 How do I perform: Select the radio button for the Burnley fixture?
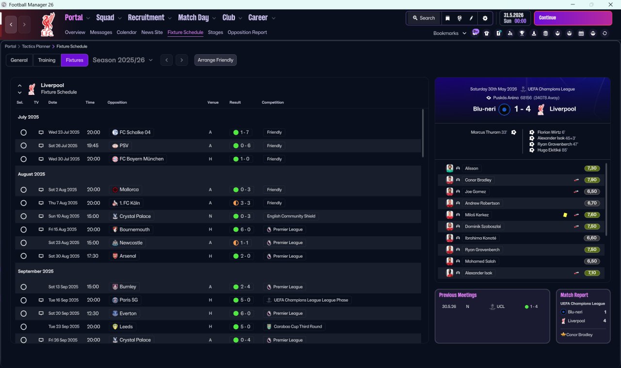[23, 287]
